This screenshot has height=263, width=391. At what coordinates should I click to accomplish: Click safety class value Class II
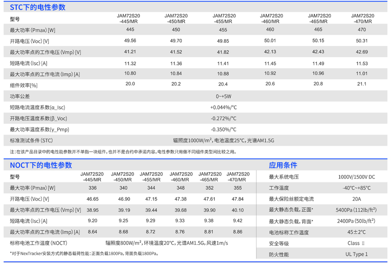tap(356, 243)
